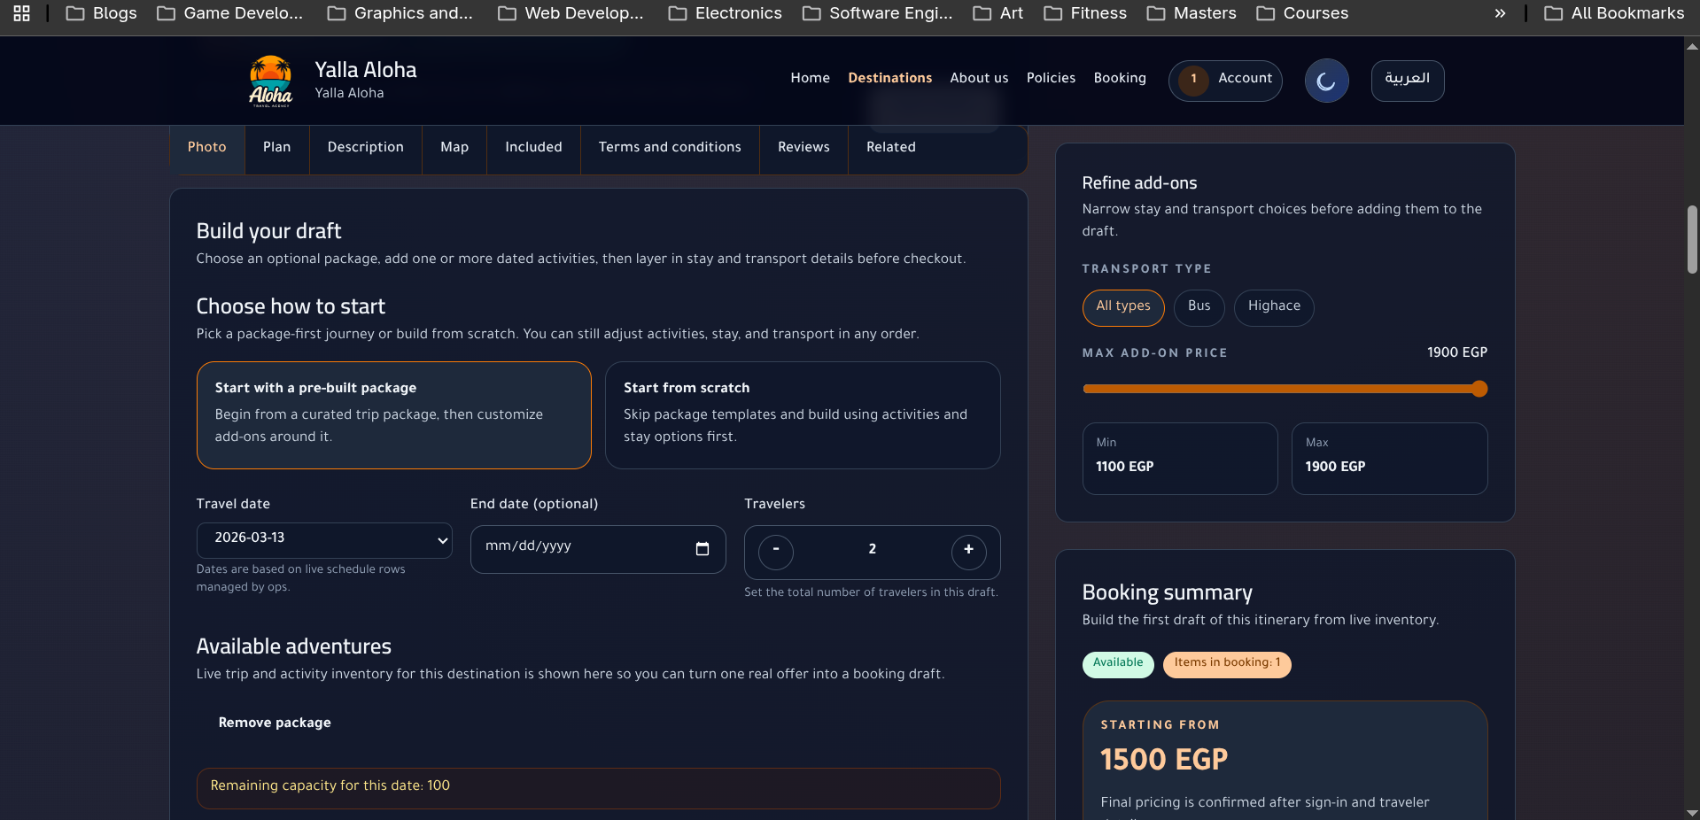The height and width of the screenshot is (820, 1700).
Task: Select the Highace transport type
Action: pyautogui.click(x=1273, y=307)
